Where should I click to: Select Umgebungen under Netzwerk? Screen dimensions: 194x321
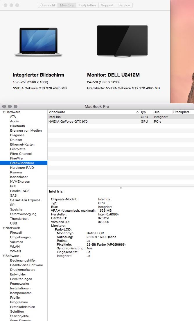point(20,237)
